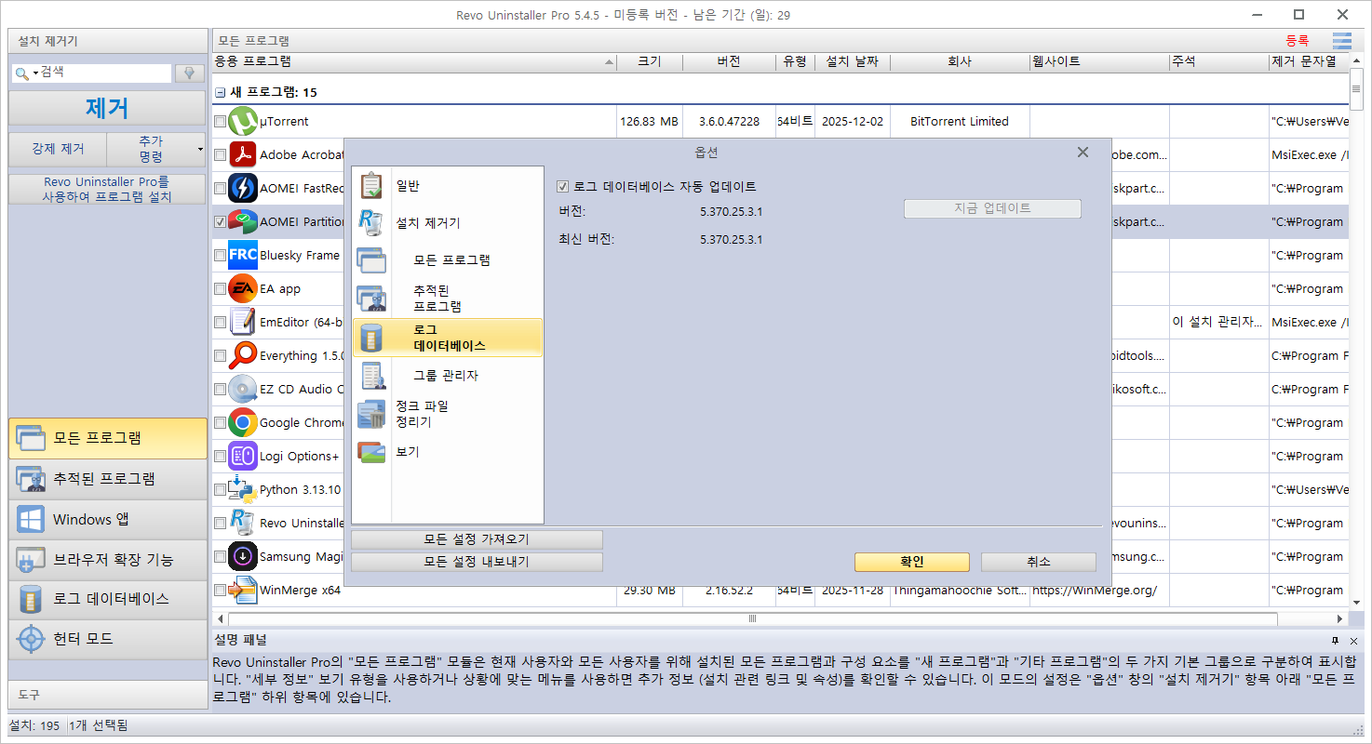Viewport: 1372px width, 744px height.
Task: Check the μTorrent row checkbox
Action: 221,122
